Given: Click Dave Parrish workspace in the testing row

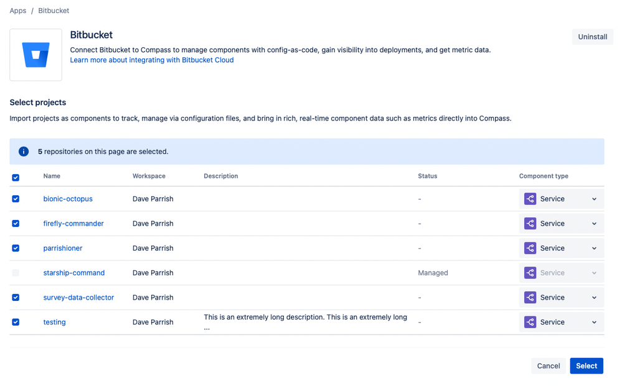Looking at the screenshot, I should coord(153,322).
